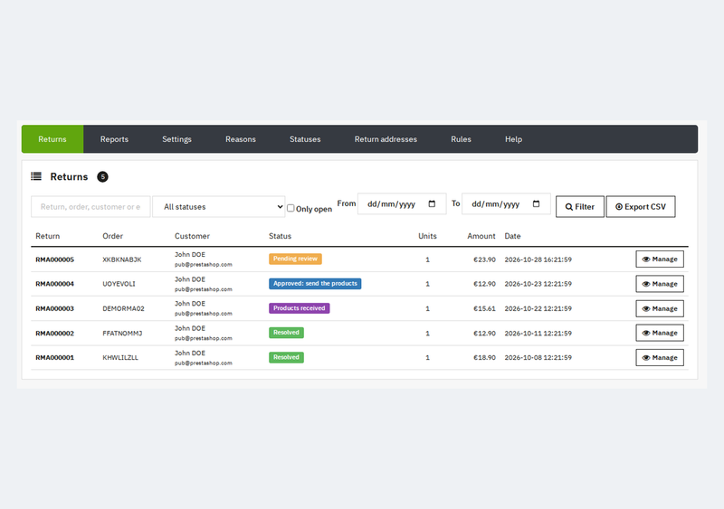Click the Approved: send the products badge

[315, 283]
